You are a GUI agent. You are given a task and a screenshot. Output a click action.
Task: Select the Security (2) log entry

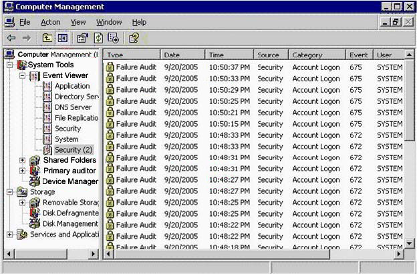click(74, 150)
